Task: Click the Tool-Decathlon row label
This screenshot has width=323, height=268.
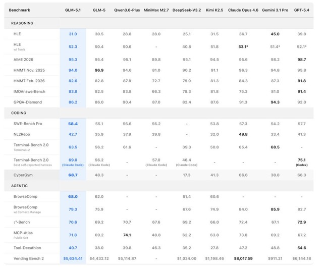Action: click(x=28, y=248)
